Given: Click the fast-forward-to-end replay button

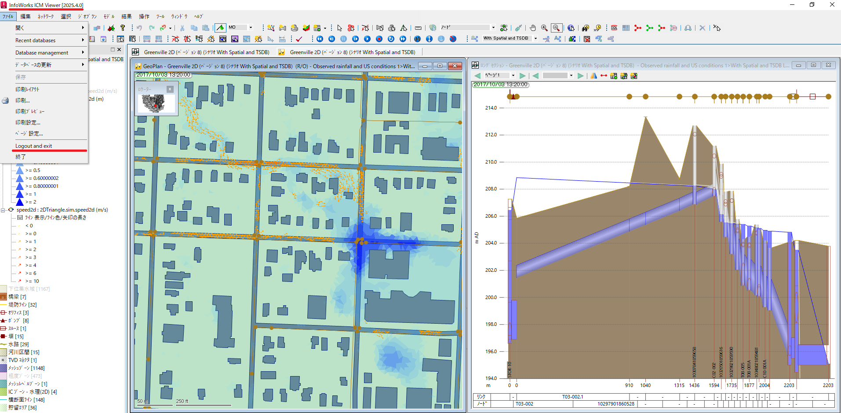Looking at the screenshot, I should (403, 39).
